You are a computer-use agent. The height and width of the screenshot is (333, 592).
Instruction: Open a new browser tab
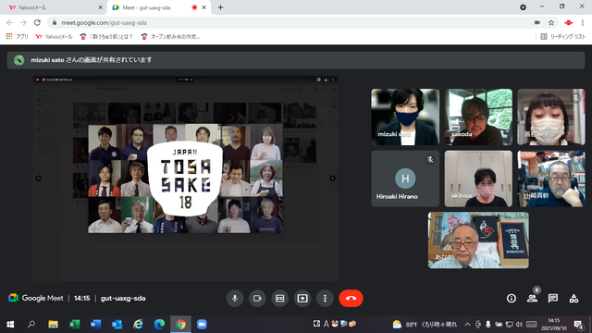click(x=220, y=7)
